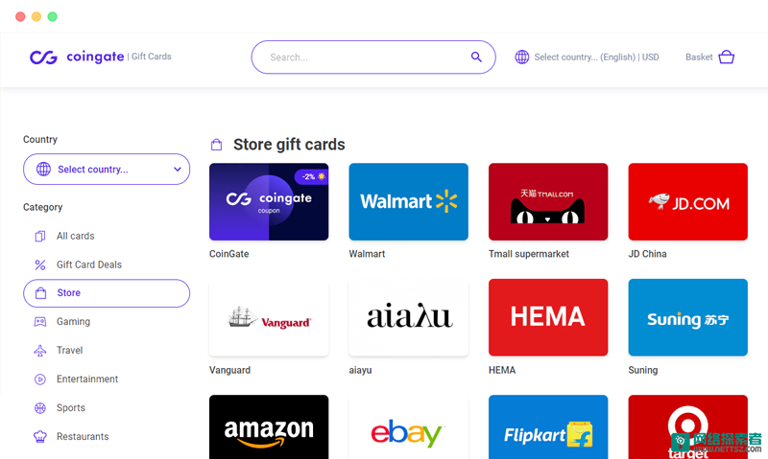Click the CoinGate logo in header
The width and height of the screenshot is (768, 459).
point(77,57)
